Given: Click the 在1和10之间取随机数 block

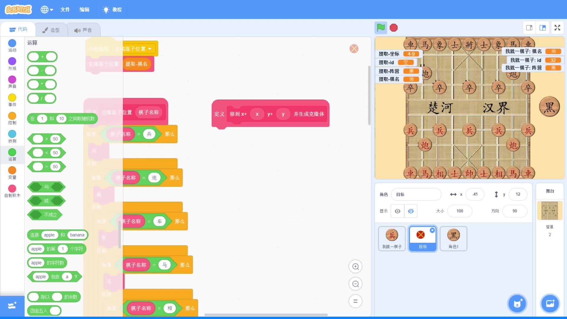Looking at the screenshot, I should 62,118.
